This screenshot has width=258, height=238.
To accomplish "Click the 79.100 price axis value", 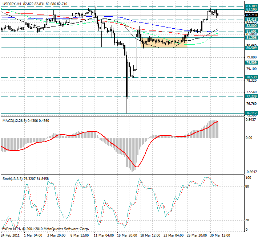I will (251, 69).
